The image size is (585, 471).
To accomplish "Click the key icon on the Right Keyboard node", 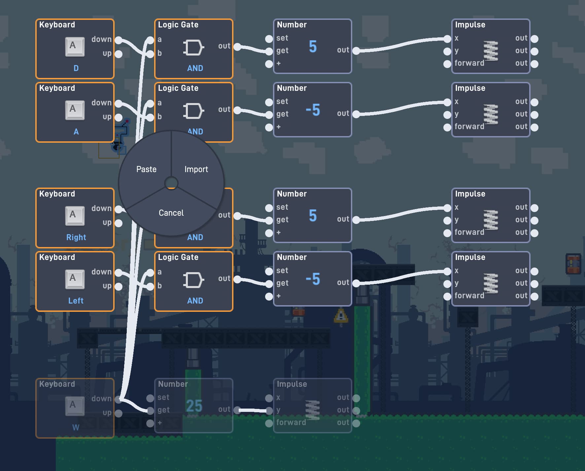I will 75,216.
